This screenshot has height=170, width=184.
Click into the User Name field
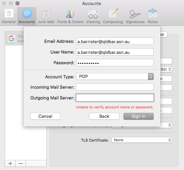[115, 52]
